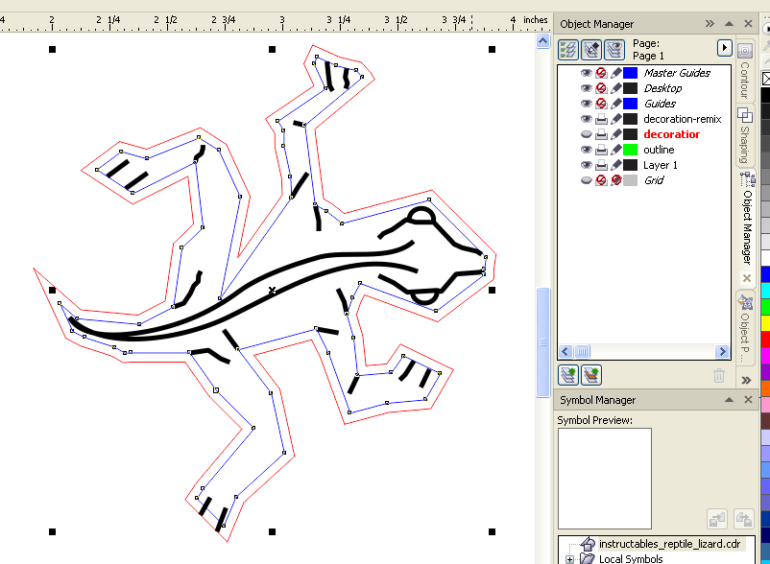Create a New Layer with bottom-left button
This screenshot has height=564, width=770.
pyautogui.click(x=568, y=375)
